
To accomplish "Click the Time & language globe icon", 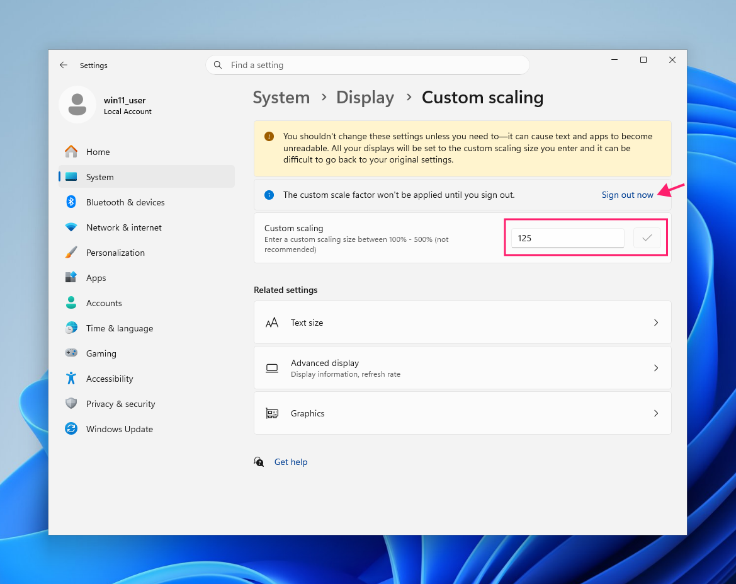I will click(71, 328).
